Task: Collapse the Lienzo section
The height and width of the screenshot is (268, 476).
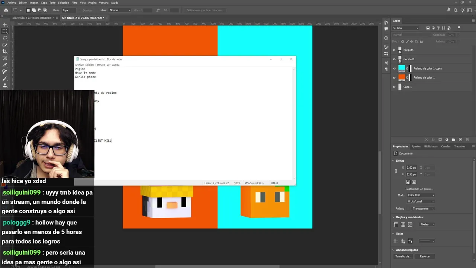Action: click(x=394, y=161)
